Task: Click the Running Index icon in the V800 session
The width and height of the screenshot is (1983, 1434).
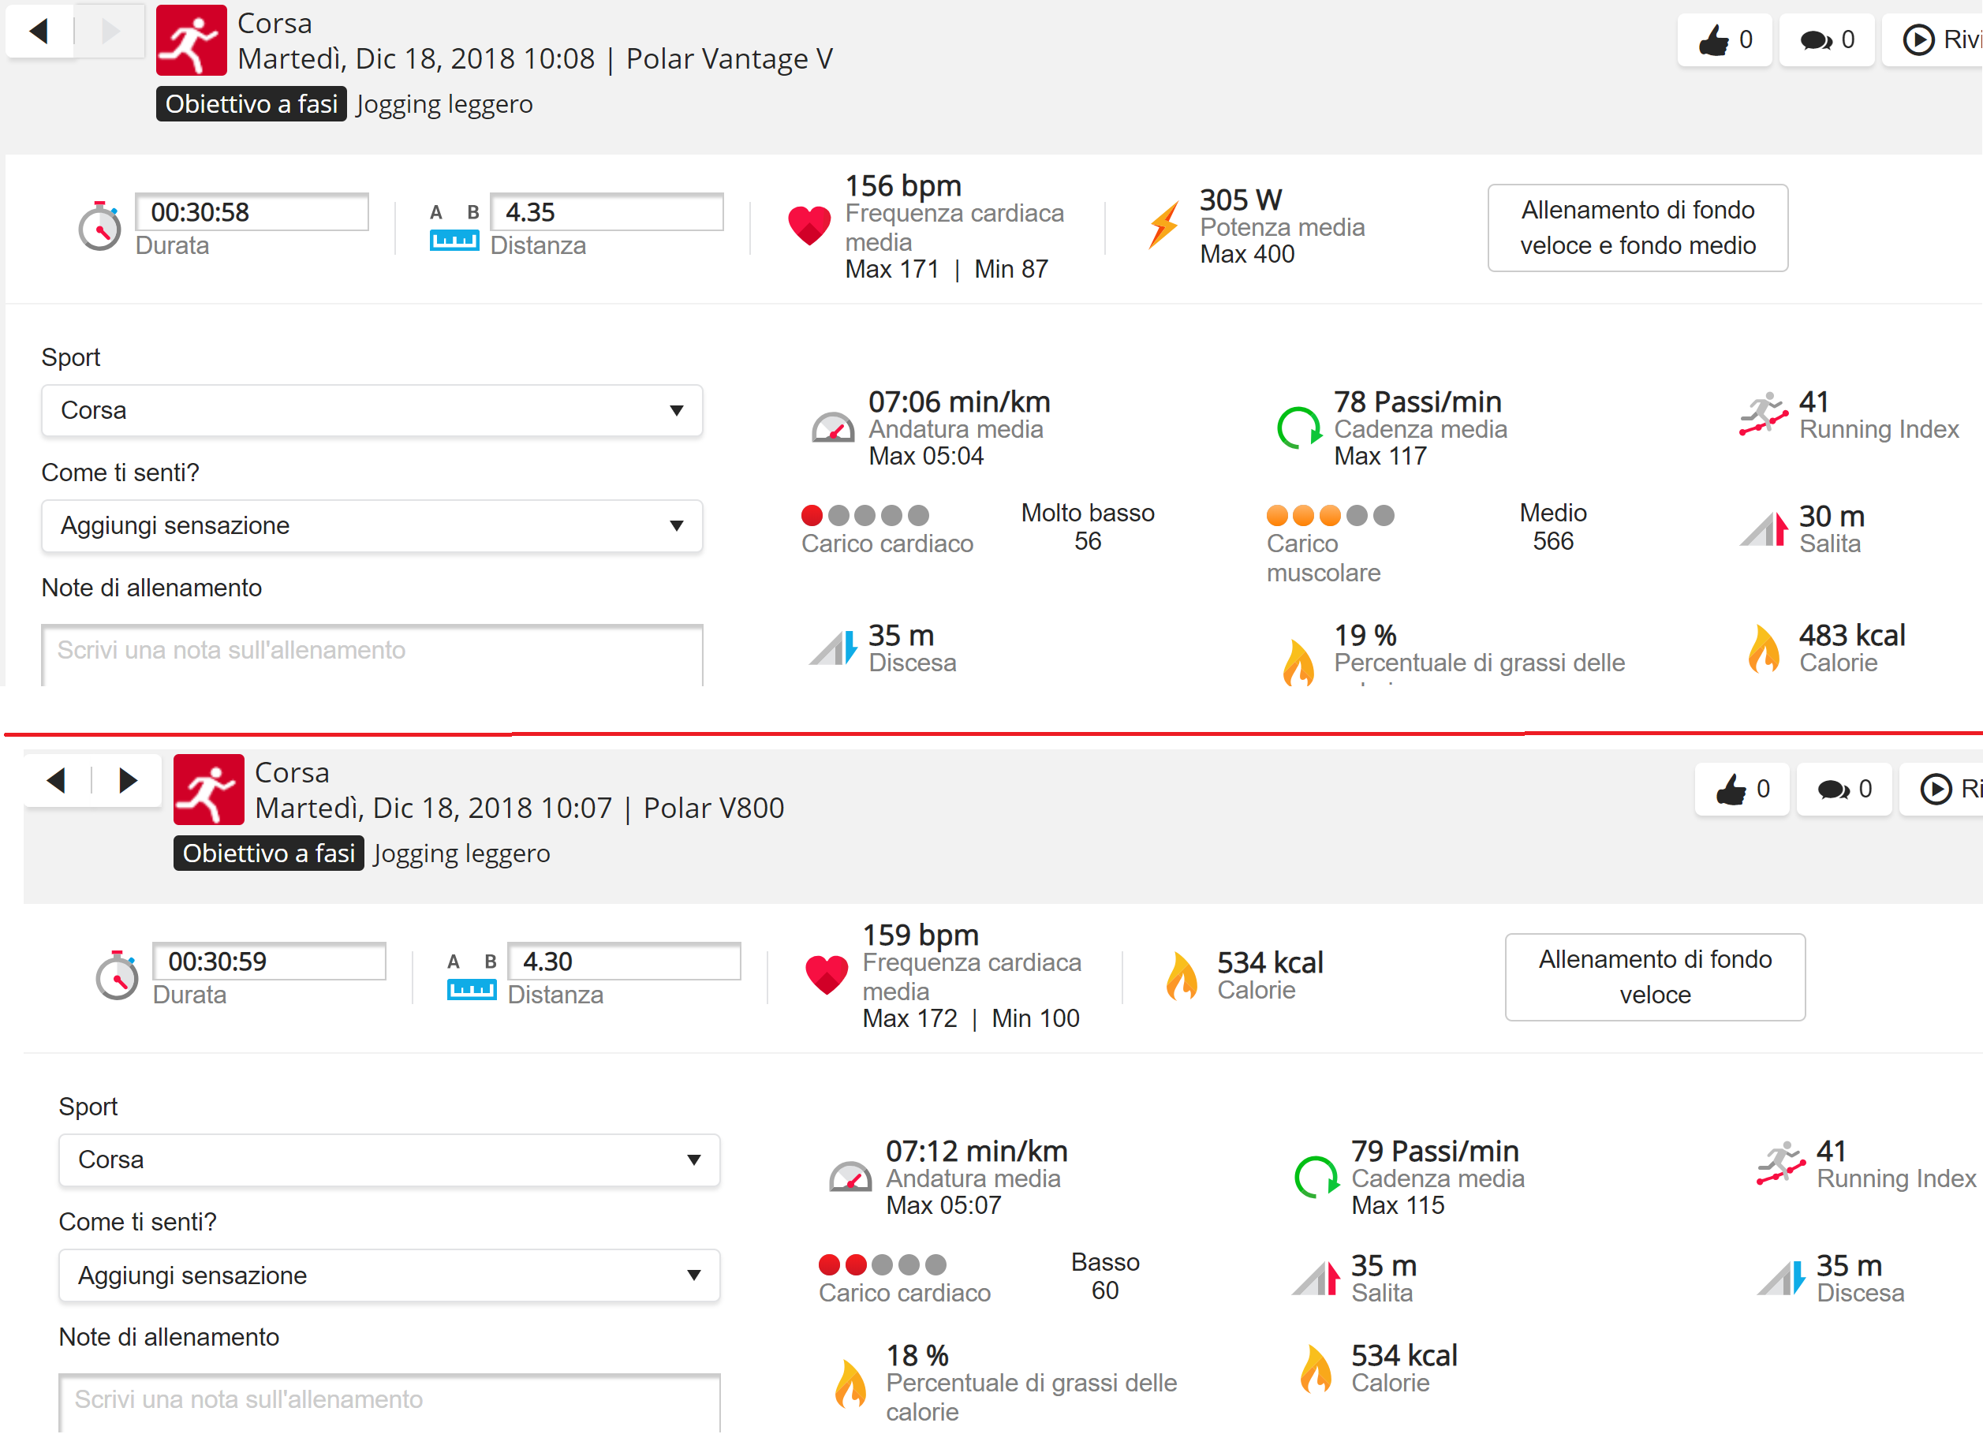Action: pyautogui.click(x=1780, y=1163)
